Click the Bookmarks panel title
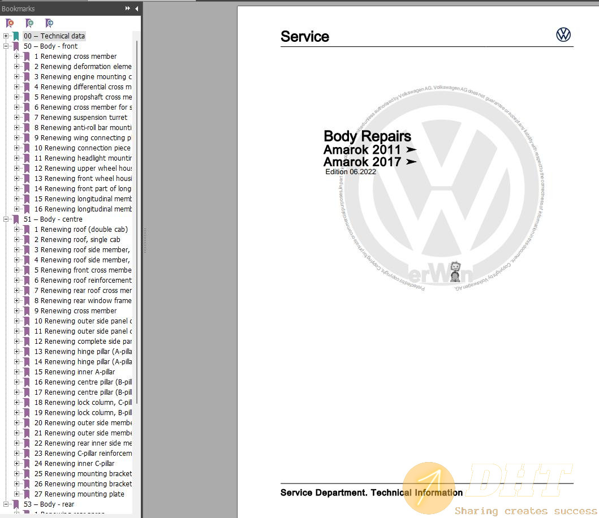599x518 pixels. tap(18, 8)
